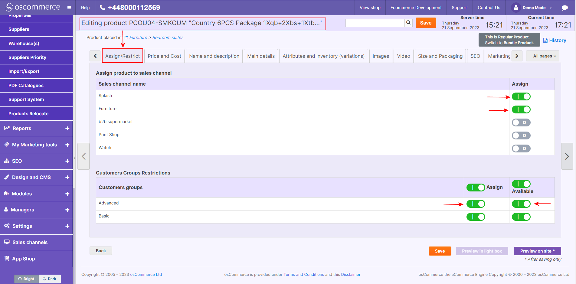This screenshot has height=284, width=576.
Task: Open Suppliers Priority in sidebar
Action: [36, 57]
